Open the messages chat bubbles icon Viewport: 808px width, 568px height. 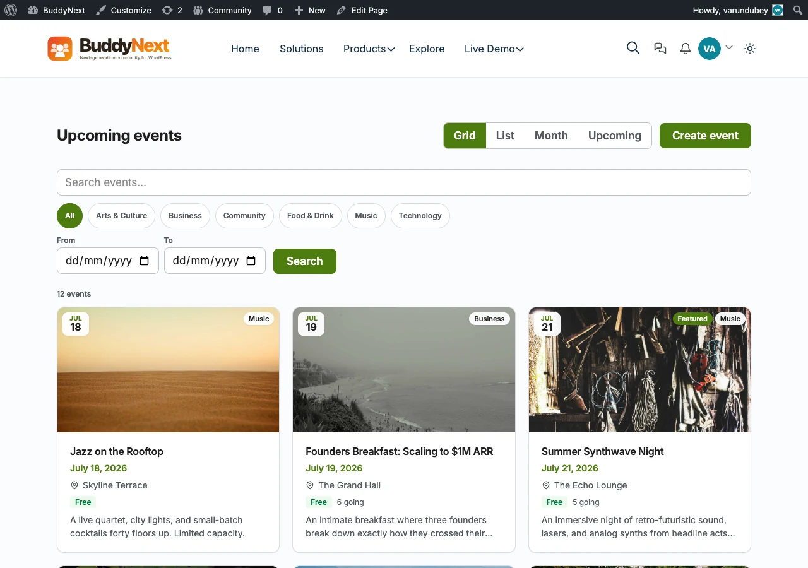point(660,49)
